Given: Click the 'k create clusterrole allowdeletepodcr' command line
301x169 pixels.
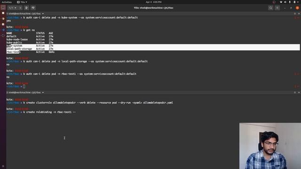Looking at the screenshot, I should click(98, 103).
